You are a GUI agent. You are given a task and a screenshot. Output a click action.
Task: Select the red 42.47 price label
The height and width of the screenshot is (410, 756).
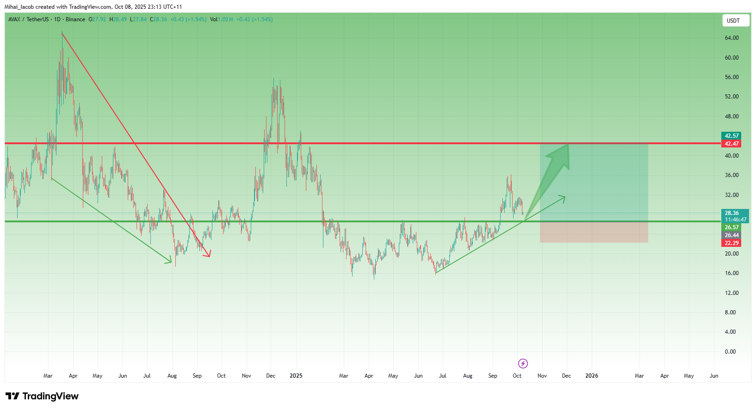point(731,144)
